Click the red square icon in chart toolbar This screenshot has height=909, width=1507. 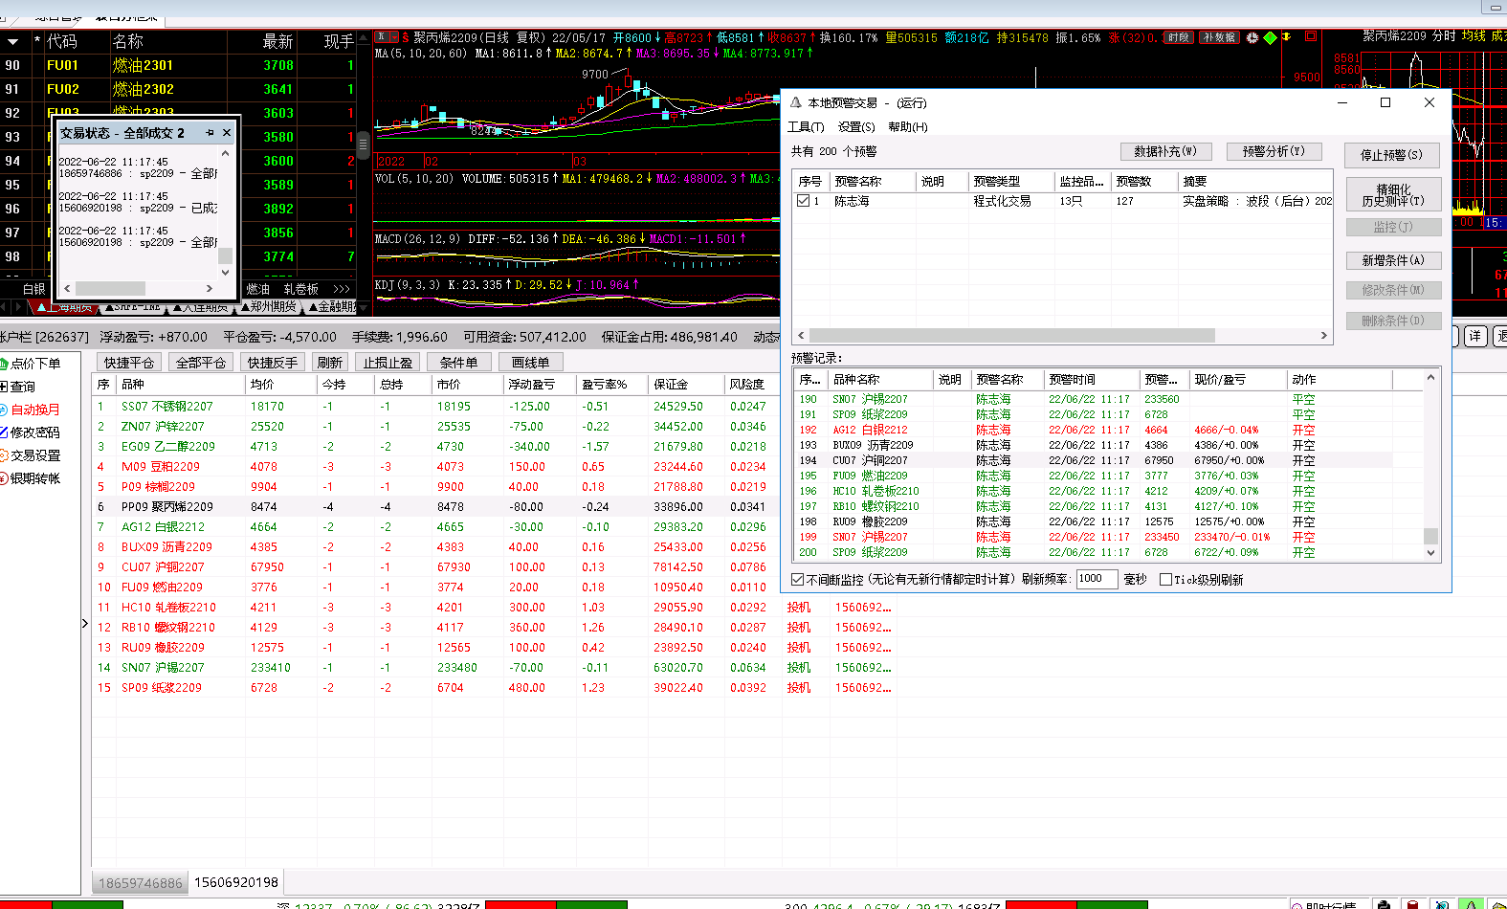click(x=1311, y=37)
